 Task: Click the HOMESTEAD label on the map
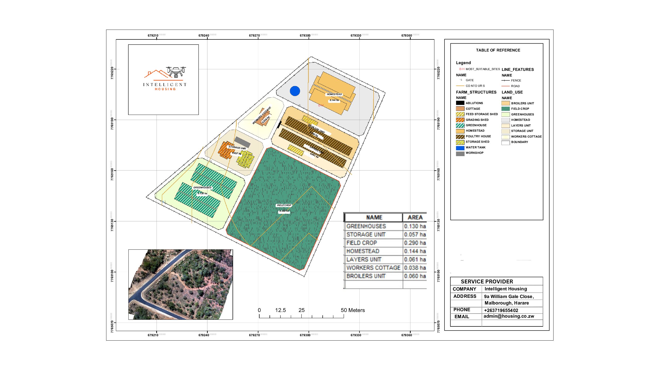click(x=334, y=94)
